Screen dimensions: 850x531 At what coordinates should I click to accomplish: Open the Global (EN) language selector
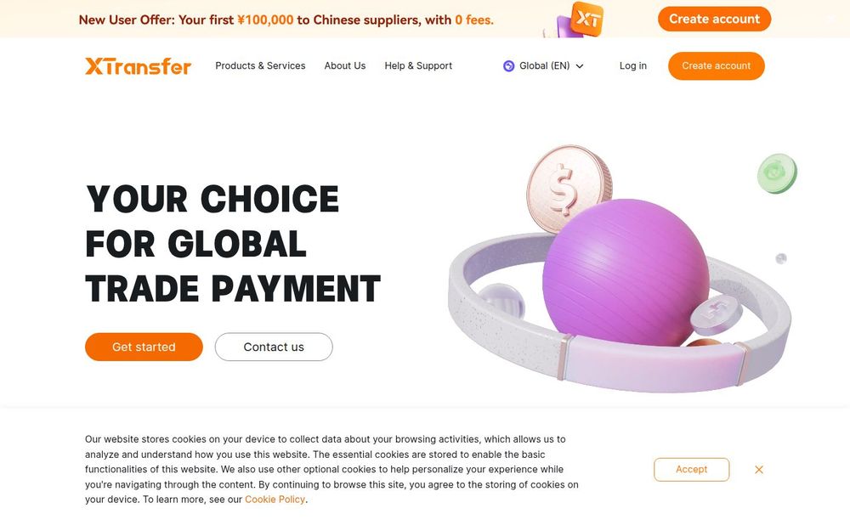pyautogui.click(x=544, y=66)
